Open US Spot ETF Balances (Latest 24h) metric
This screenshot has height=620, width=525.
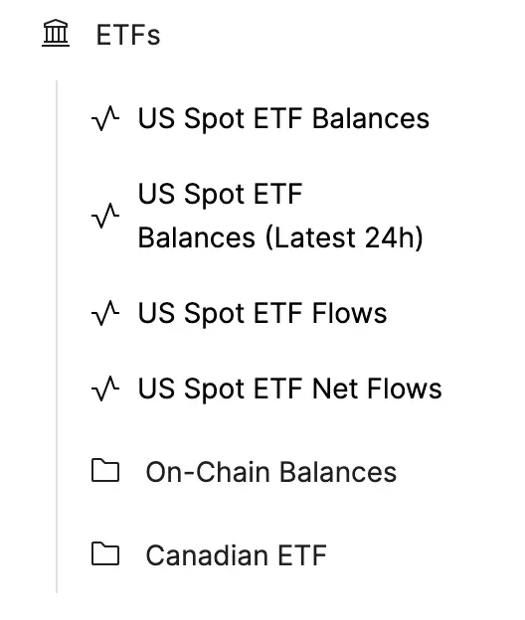280,216
